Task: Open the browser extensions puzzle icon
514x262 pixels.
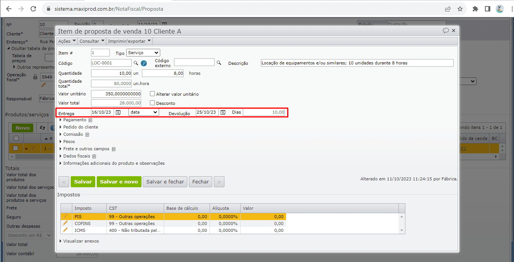Action: [475, 8]
